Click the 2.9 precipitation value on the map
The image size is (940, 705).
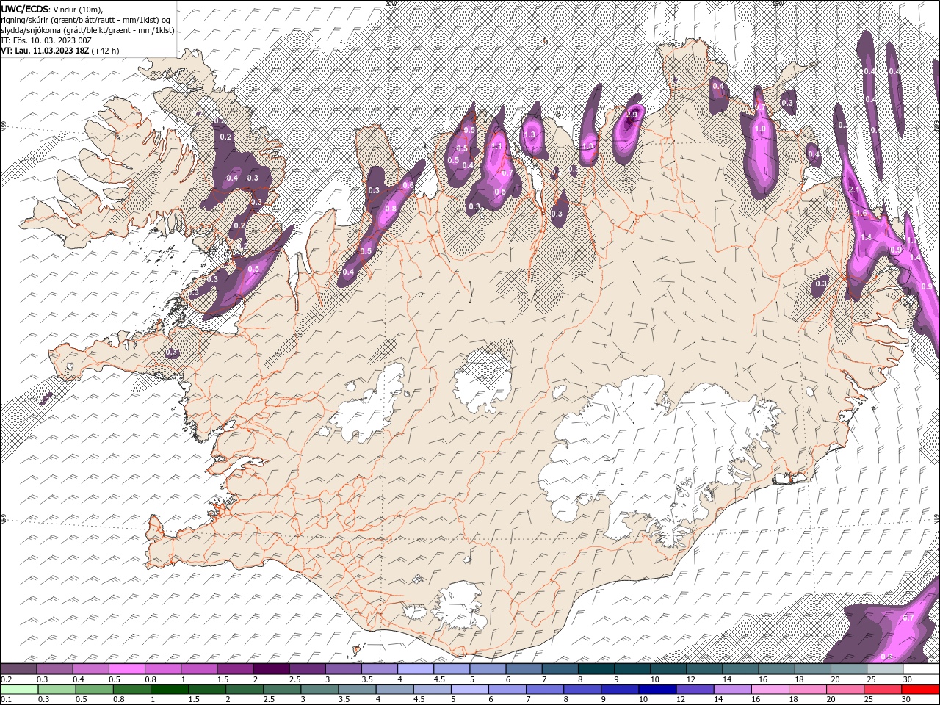(631, 115)
